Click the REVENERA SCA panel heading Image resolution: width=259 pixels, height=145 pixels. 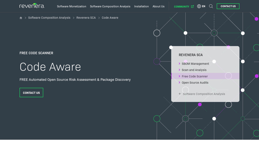pos(191,55)
